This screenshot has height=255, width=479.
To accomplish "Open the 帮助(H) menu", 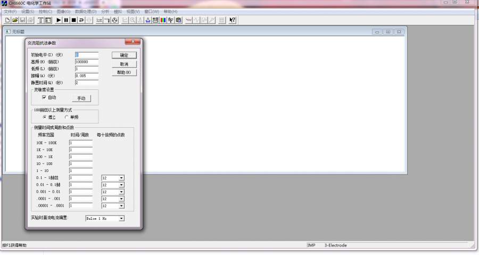I will coord(170,12).
